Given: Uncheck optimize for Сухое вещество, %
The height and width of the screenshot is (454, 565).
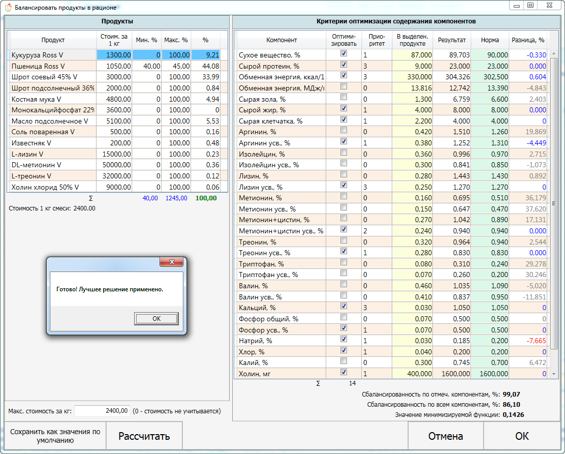Looking at the screenshot, I should (x=344, y=53).
